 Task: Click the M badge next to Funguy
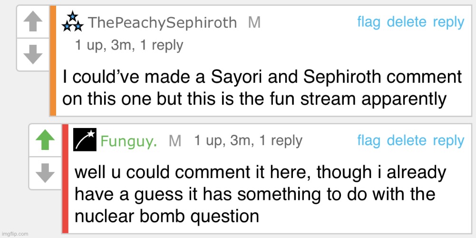tap(175, 141)
